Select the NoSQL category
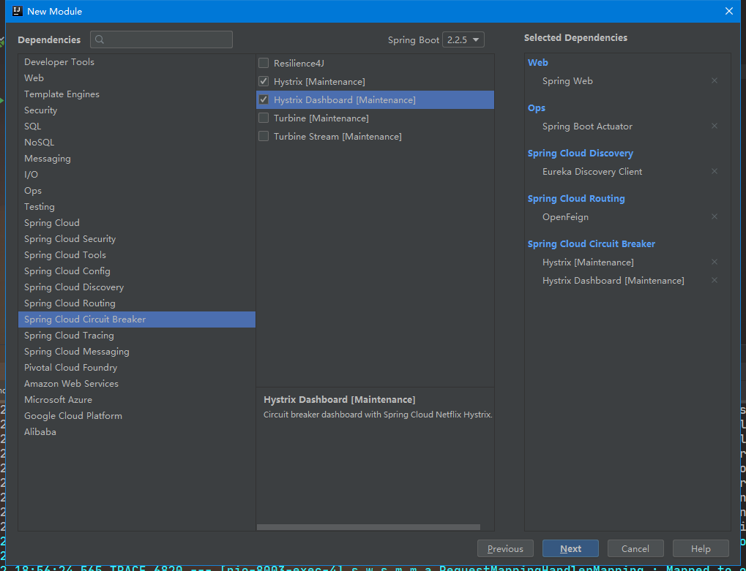This screenshot has height=571, width=746. tap(137, 142)
